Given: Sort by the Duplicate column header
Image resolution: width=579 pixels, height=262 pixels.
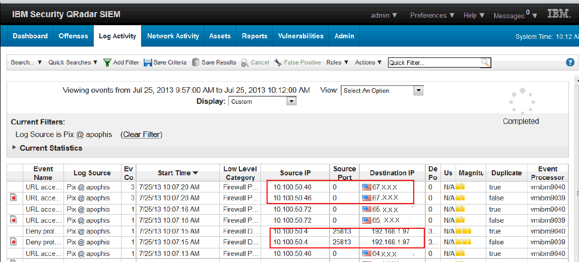Looking at the screenshot, I should click(x=506, y=173).
